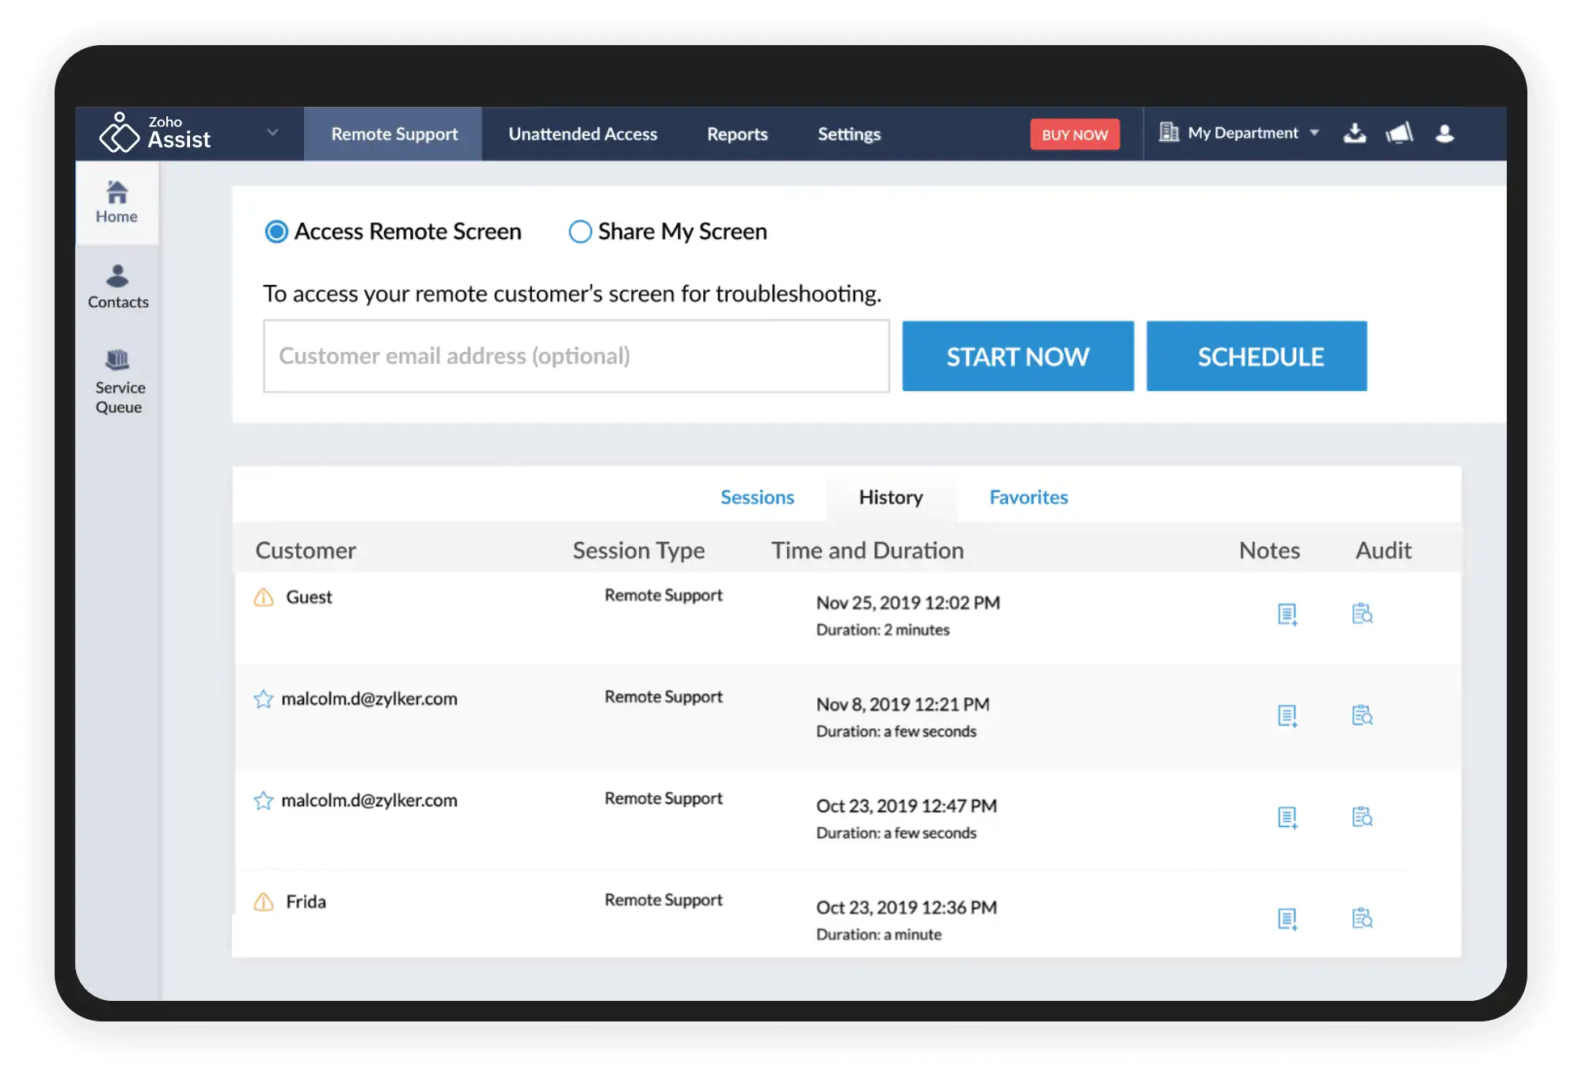Open notes for Oct 23 12:47 PM session

(1287, 817)
